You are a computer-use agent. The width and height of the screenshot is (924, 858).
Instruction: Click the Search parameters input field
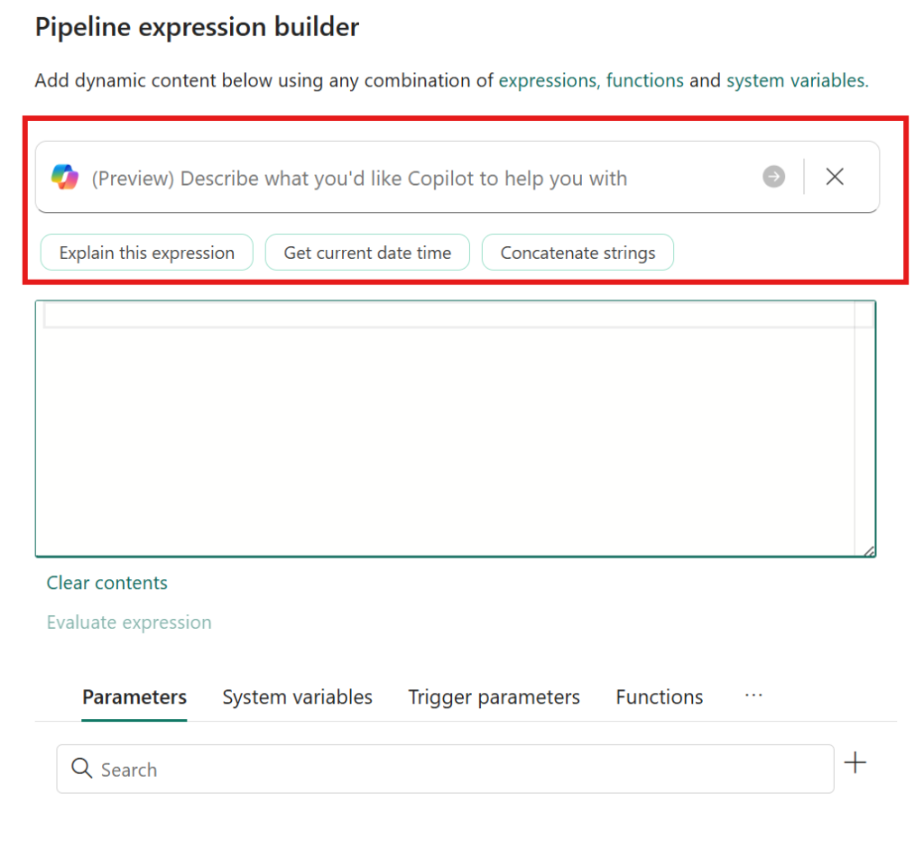[361, 769]
